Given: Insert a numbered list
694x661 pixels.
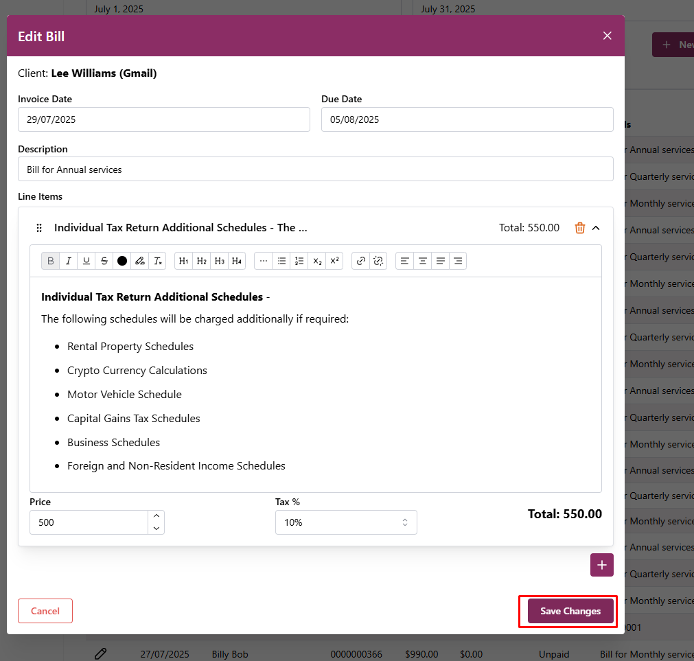Looking at the screenshot, I should coord(299,261).
